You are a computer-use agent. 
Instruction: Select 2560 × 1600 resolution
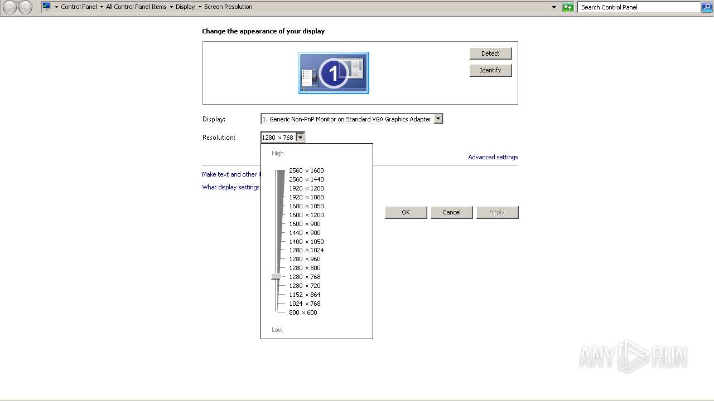pos(306,170)
